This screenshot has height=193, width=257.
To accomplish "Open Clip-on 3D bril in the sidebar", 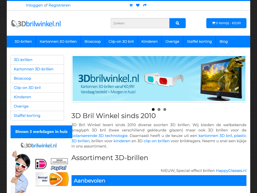I will point(27,88).
